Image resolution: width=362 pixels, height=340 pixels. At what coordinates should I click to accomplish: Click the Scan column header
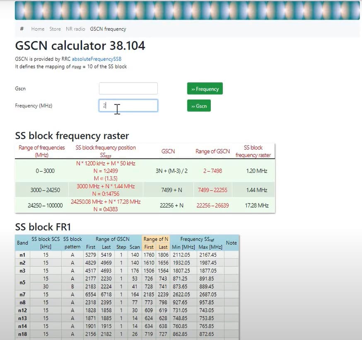(x=135, y=247)
